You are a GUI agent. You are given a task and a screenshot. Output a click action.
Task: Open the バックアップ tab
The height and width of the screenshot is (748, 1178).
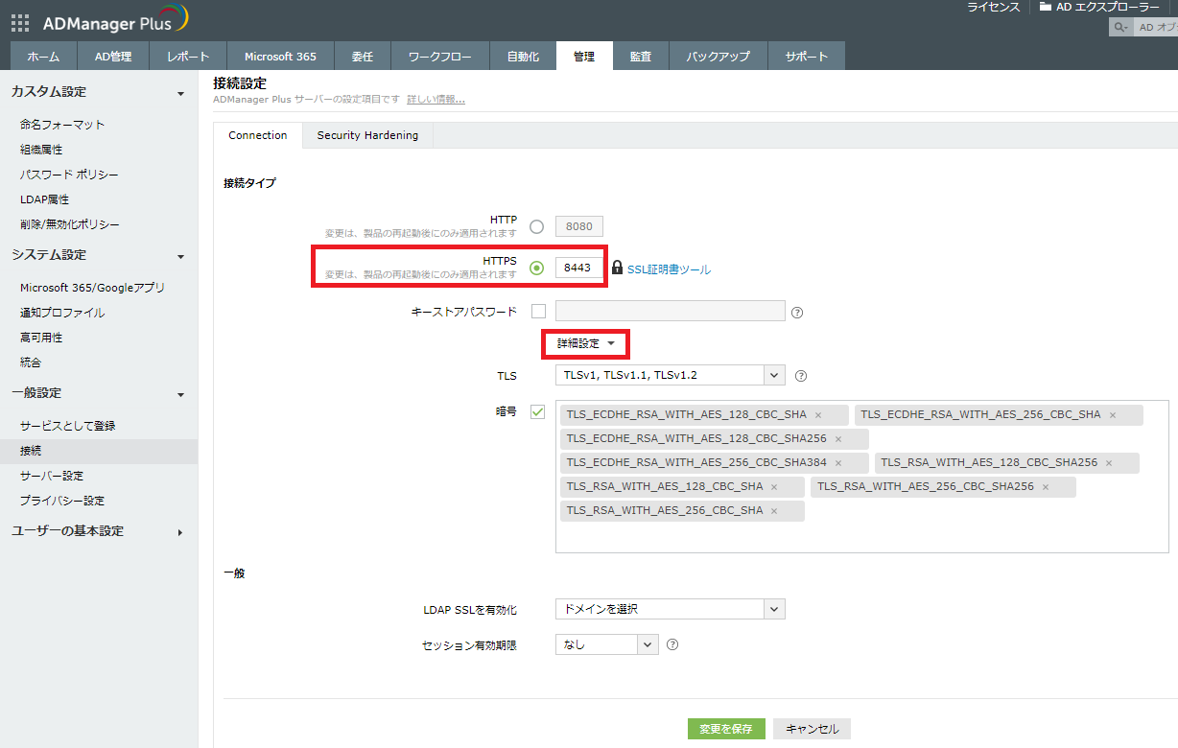tap(719, 57)
